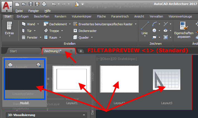Image resolution: width=198 pixels, height=118 pixels.
Task: Click the Project Navigator icon in toolbar
Action: click(77, 4)
